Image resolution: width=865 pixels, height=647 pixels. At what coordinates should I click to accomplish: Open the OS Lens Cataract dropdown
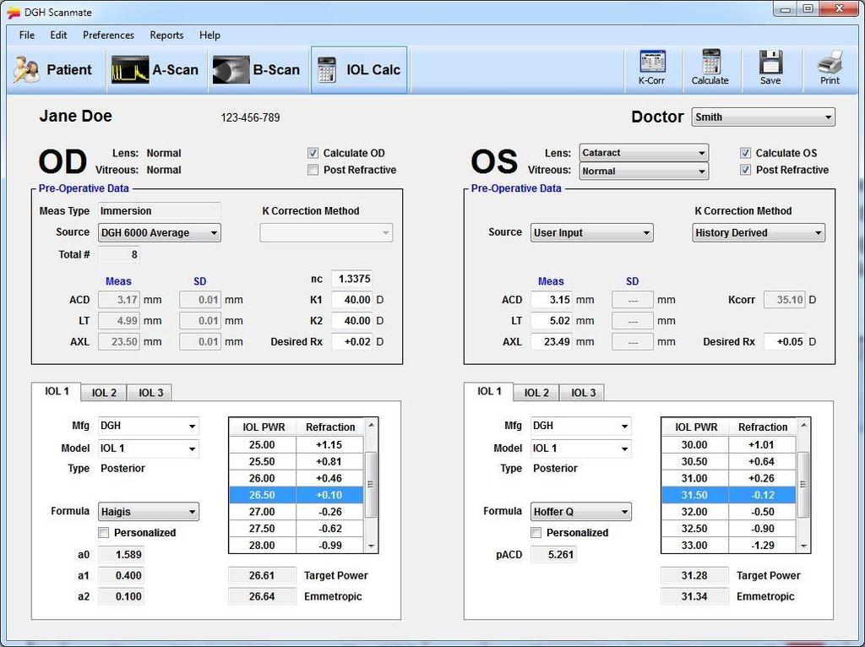(x=643, y=153)
